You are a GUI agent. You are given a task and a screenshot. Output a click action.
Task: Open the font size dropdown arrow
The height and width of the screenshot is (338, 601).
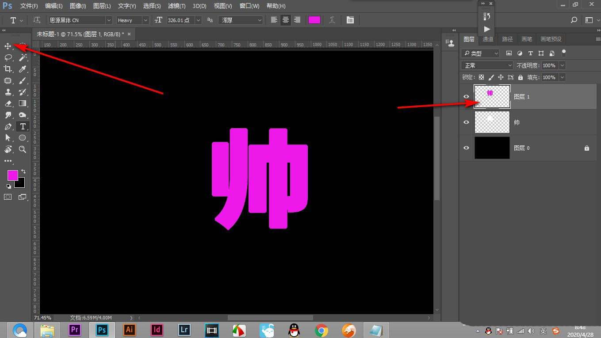tap(198, 20)
